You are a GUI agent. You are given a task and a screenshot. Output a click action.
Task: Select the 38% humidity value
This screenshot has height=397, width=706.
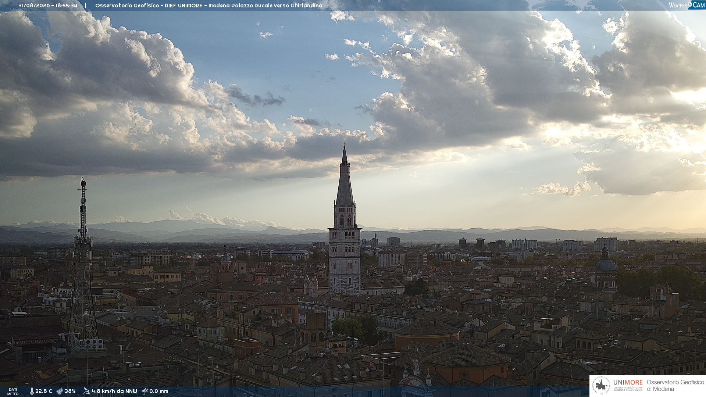[x=70, y=391]
